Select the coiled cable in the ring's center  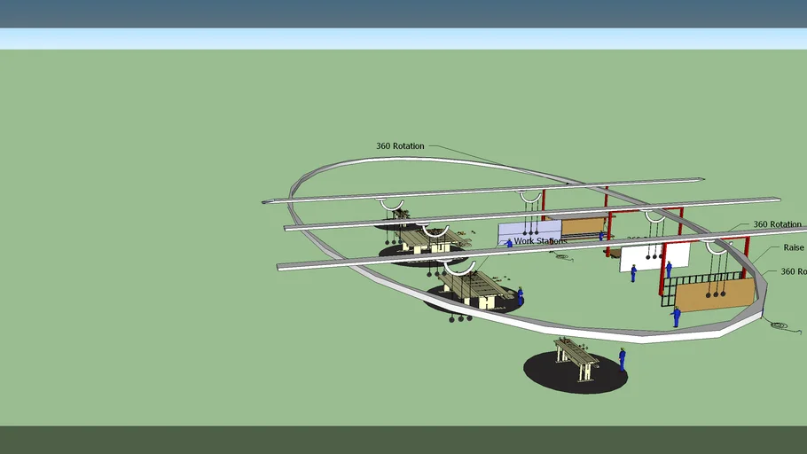pos(563,256)
